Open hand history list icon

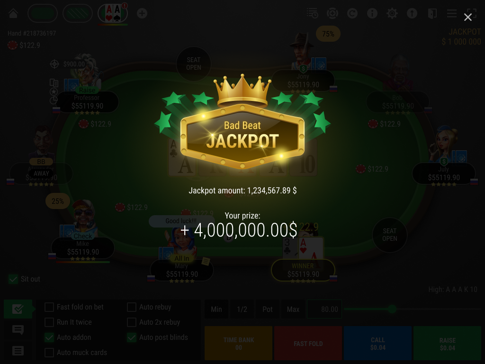click(313, 13)
